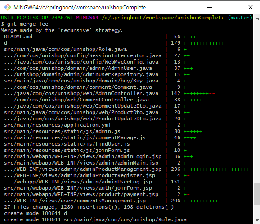The image size is (260, 224).
Task: Maximize the MINGW64 terminal window
Action: pyautogui.click(x=230, y=7)
